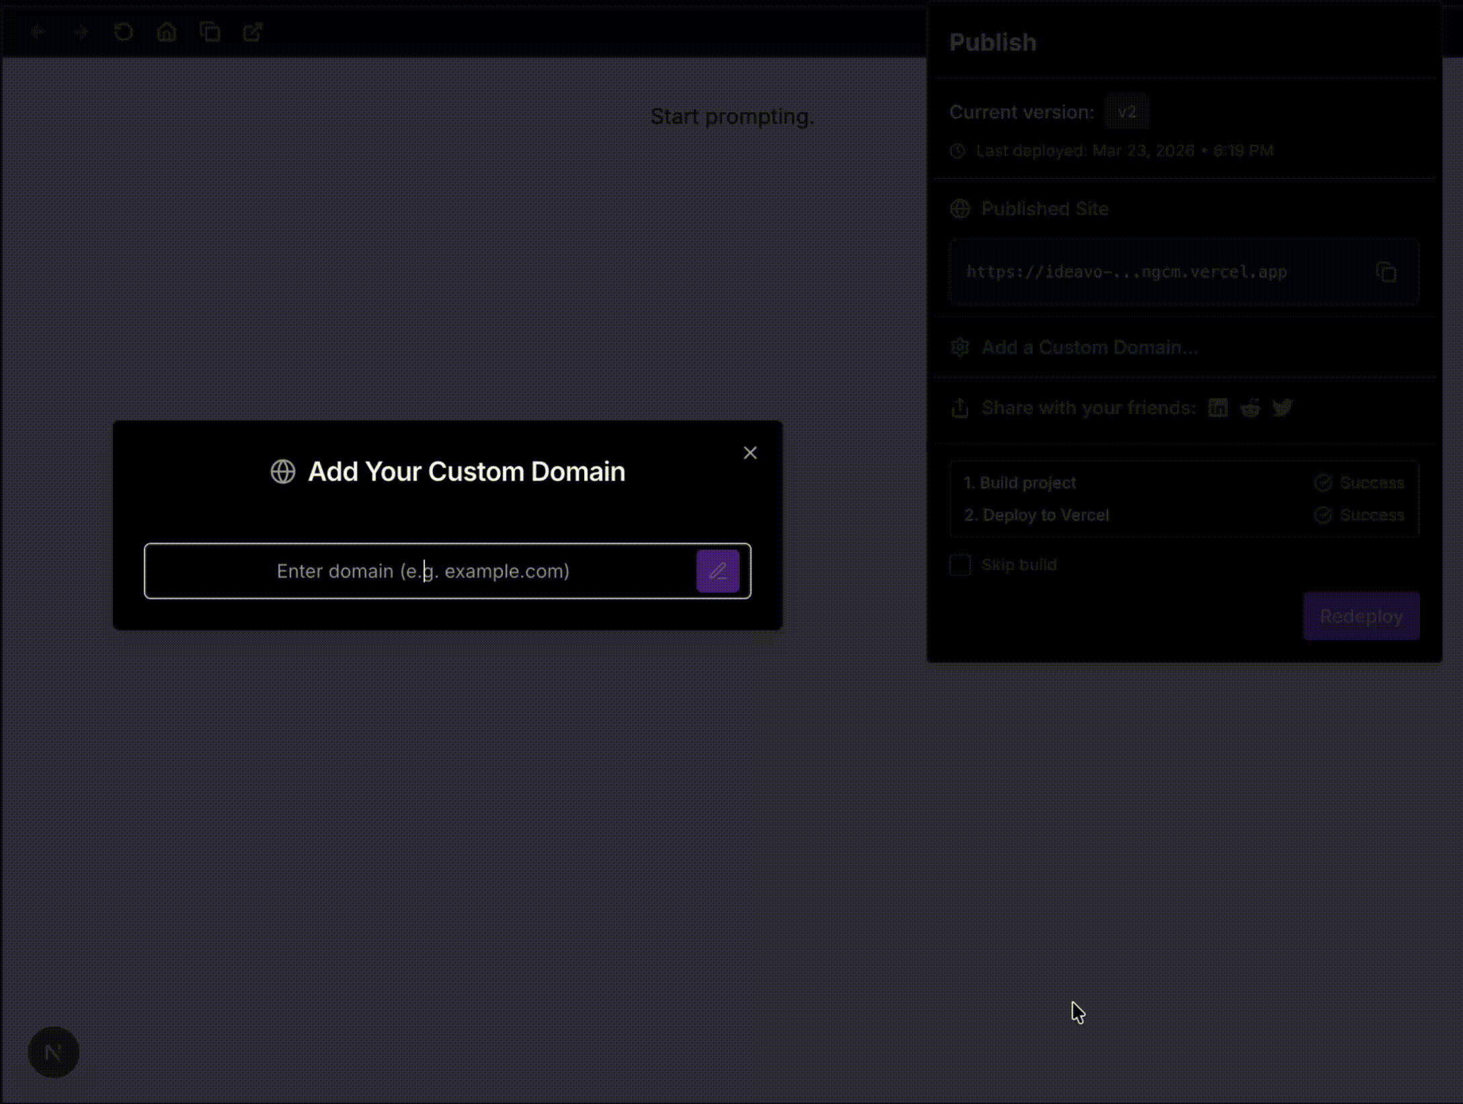This screenshot has height=1104, width=1463.
Task: Toggle the Skip build checkbox
Action: tap(960, 565)
